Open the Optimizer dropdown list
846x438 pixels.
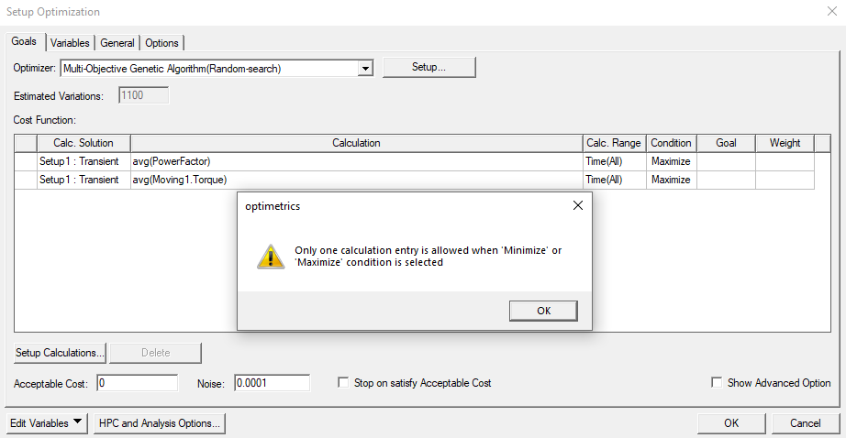pos(365,68)
